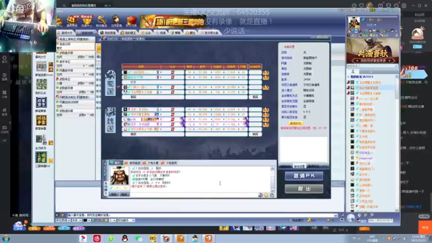Open the NetEase Music red taskbar icon

[x=97, y=239]
